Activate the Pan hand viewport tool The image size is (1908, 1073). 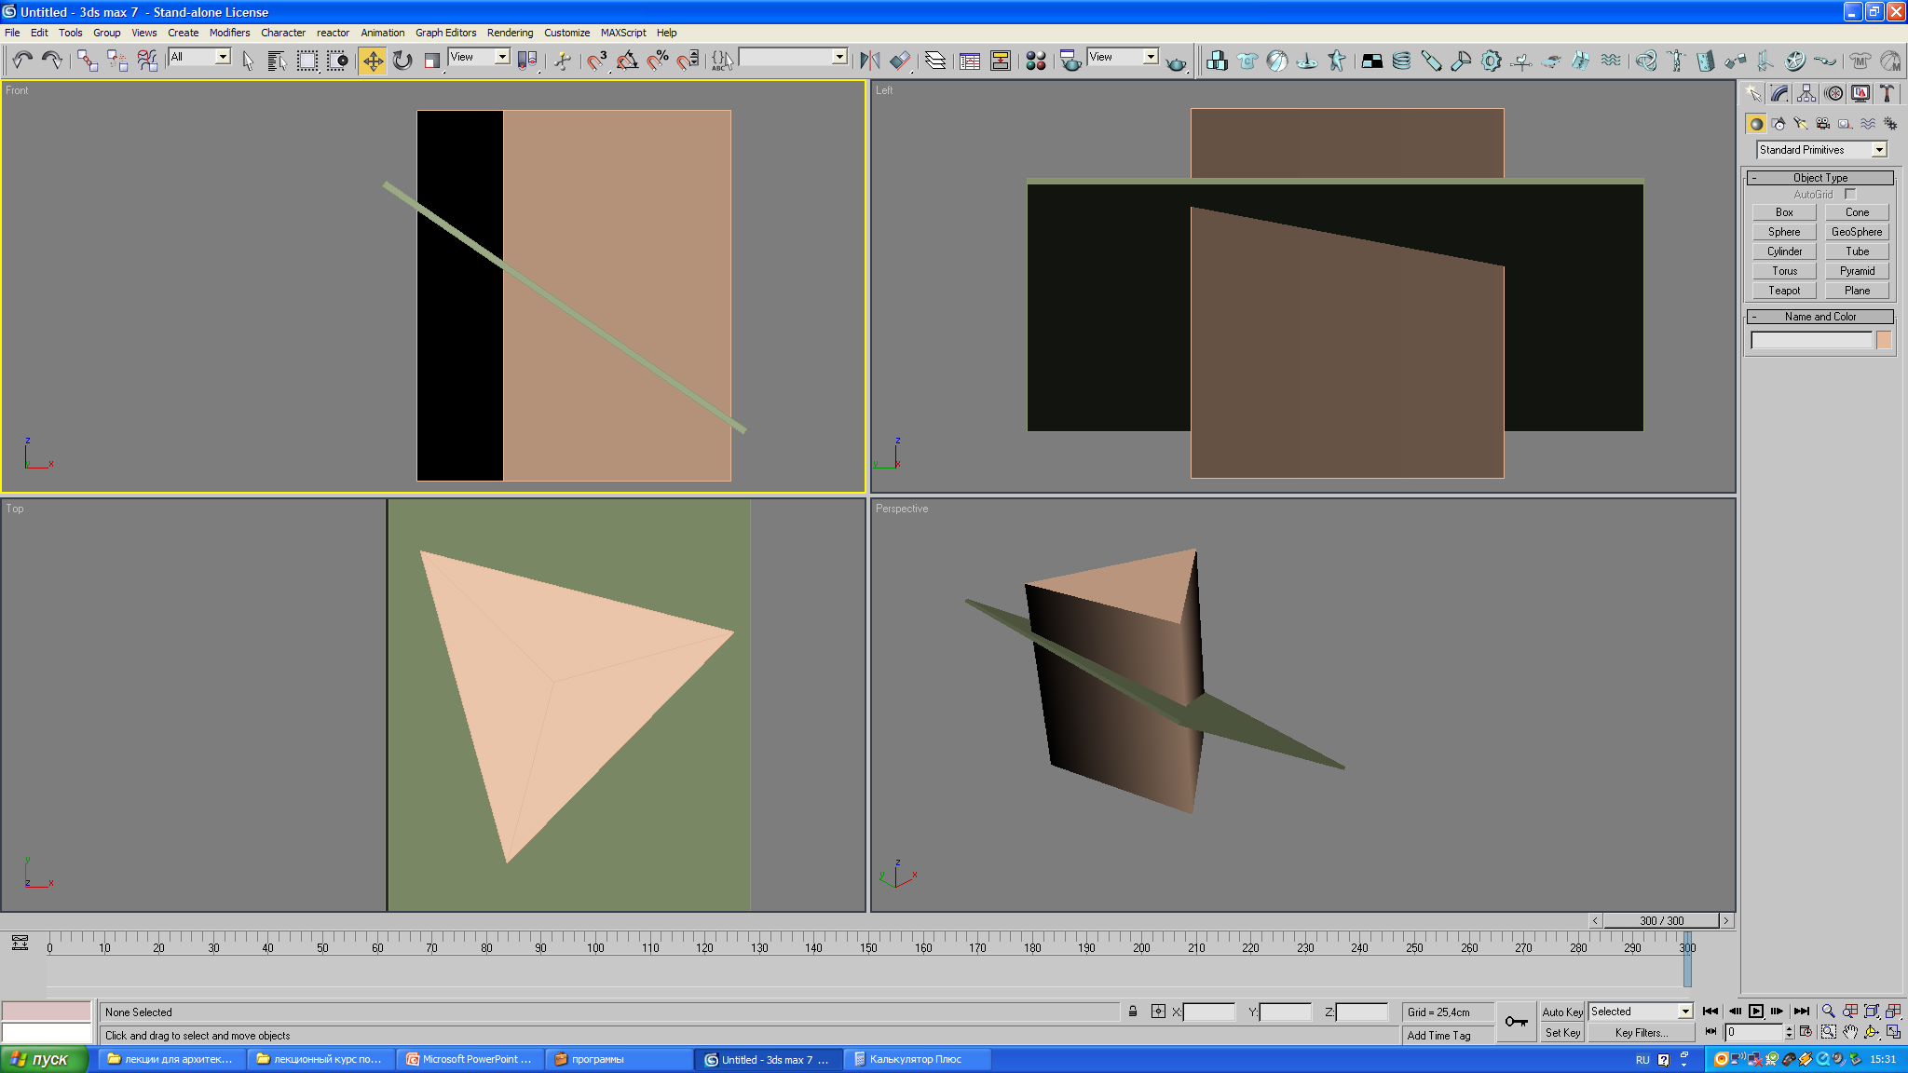[x=1850, y=1032]
